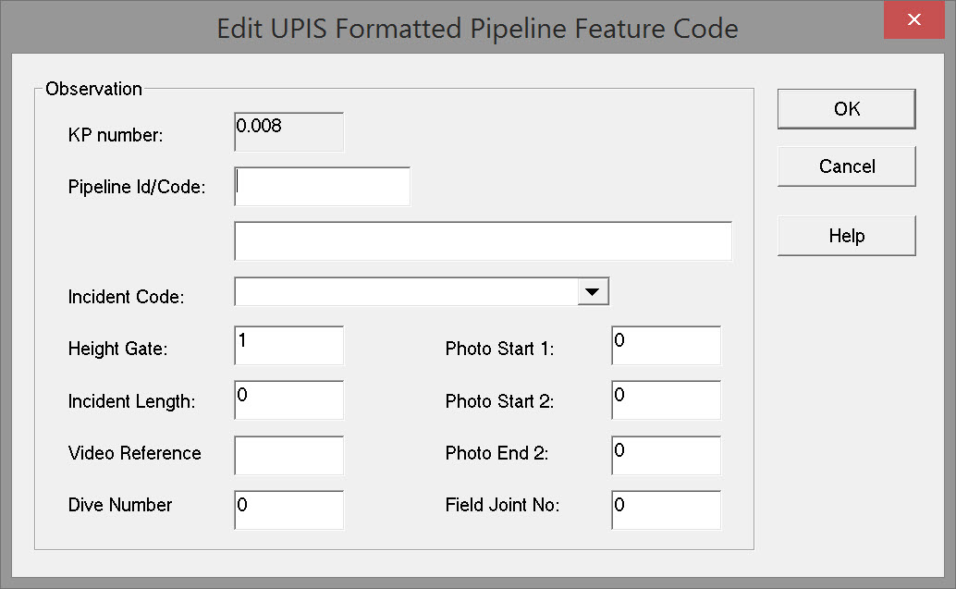Click the Incident Code combo box text area
This screenshot has height=589, width=956.
tap(406, 292)
